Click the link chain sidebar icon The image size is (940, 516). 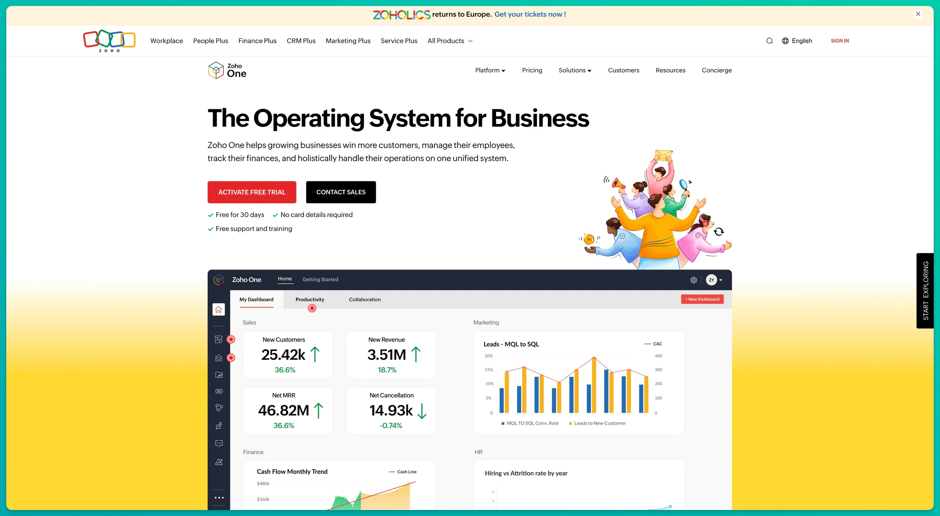(219, 391)
